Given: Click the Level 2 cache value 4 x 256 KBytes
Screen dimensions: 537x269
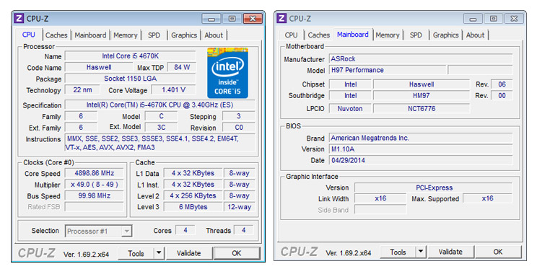Looking at the screenshot, I should click(193, 195).
